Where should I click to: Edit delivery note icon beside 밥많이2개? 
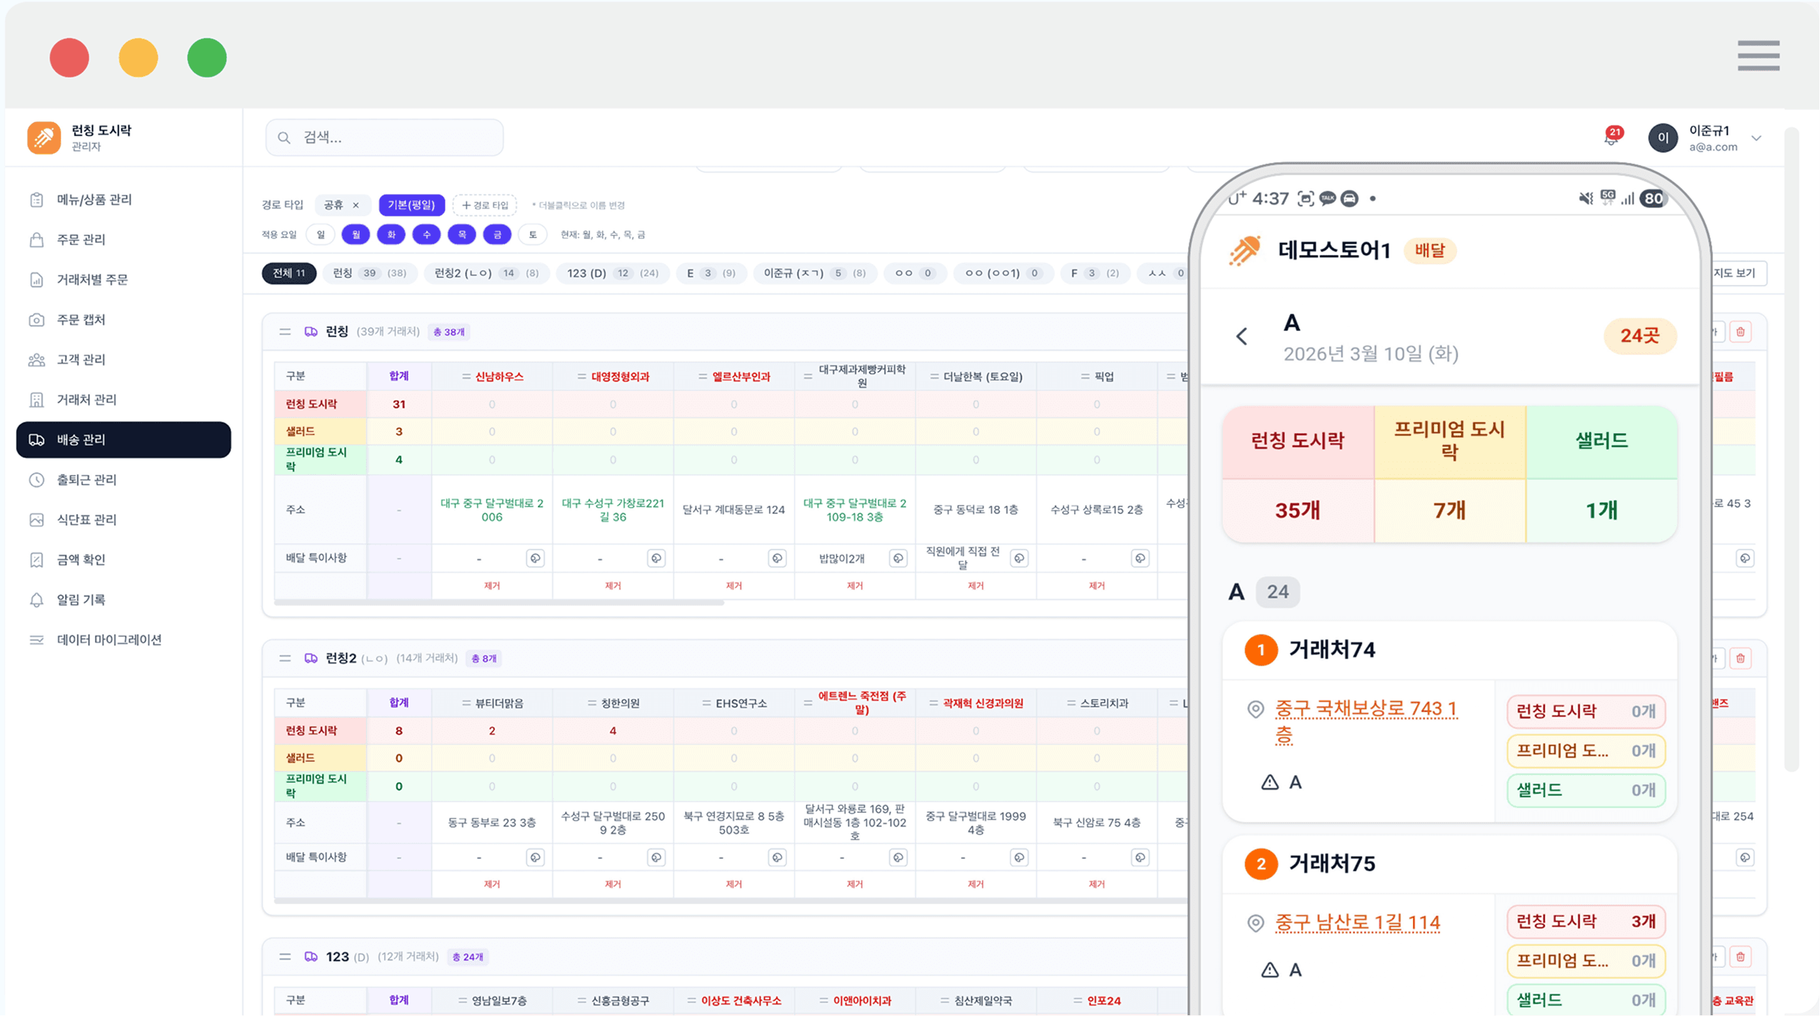coord(898,558)
